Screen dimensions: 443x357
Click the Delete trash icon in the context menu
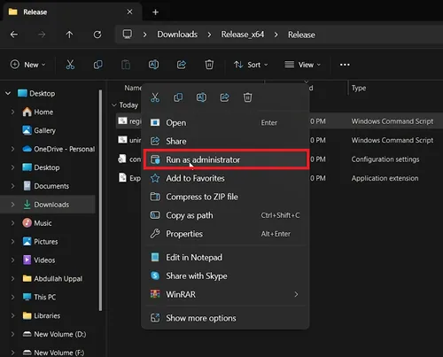[x=247, y=97]
